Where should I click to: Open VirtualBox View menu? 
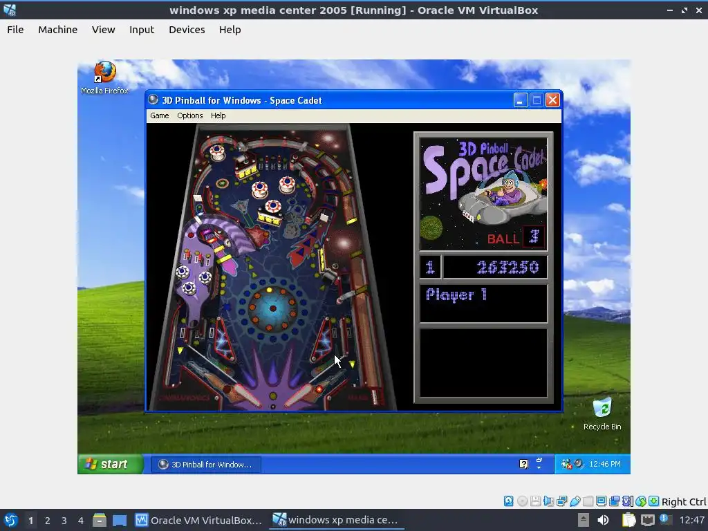tap(104, 30)
